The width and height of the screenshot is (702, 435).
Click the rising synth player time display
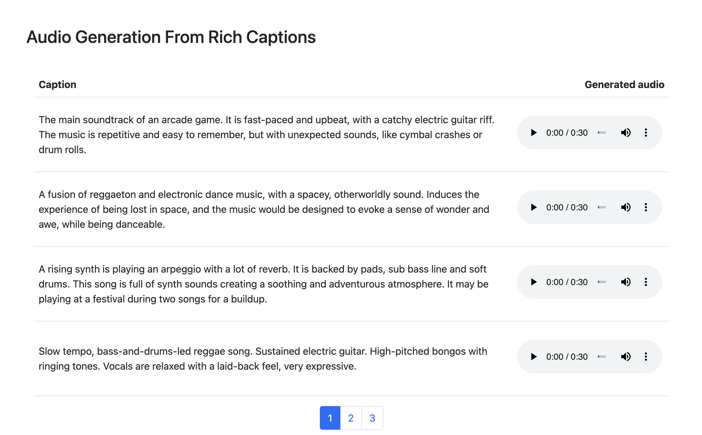click(567, 282)
